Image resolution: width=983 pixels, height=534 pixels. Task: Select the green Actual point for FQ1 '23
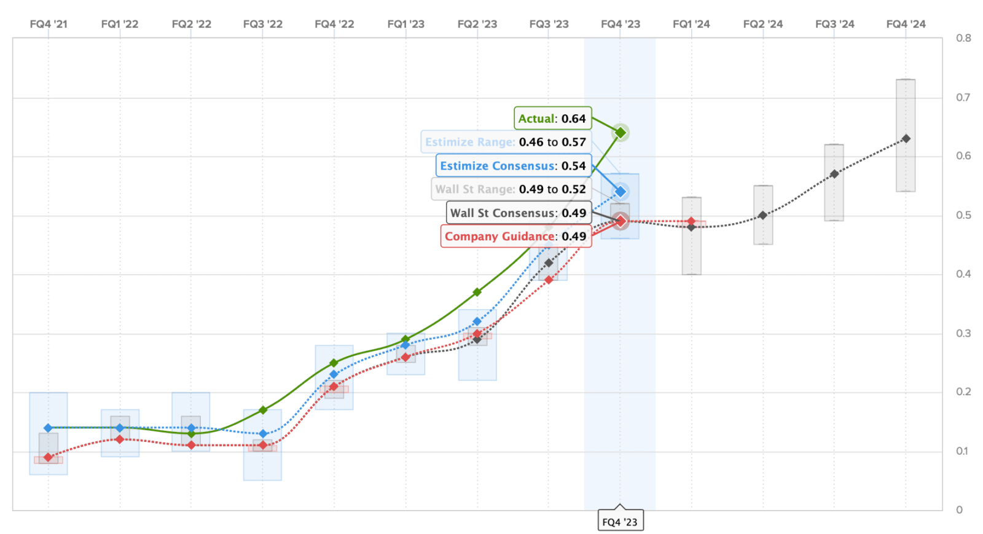tap(405, 339)
